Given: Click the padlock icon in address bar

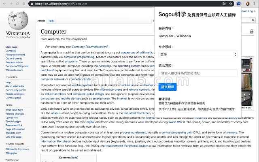Looking at the screenshot, I should 32,4.
